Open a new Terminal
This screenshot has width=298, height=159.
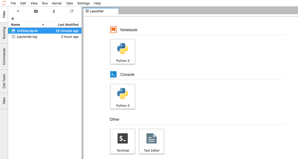click(x=123, y=141)
